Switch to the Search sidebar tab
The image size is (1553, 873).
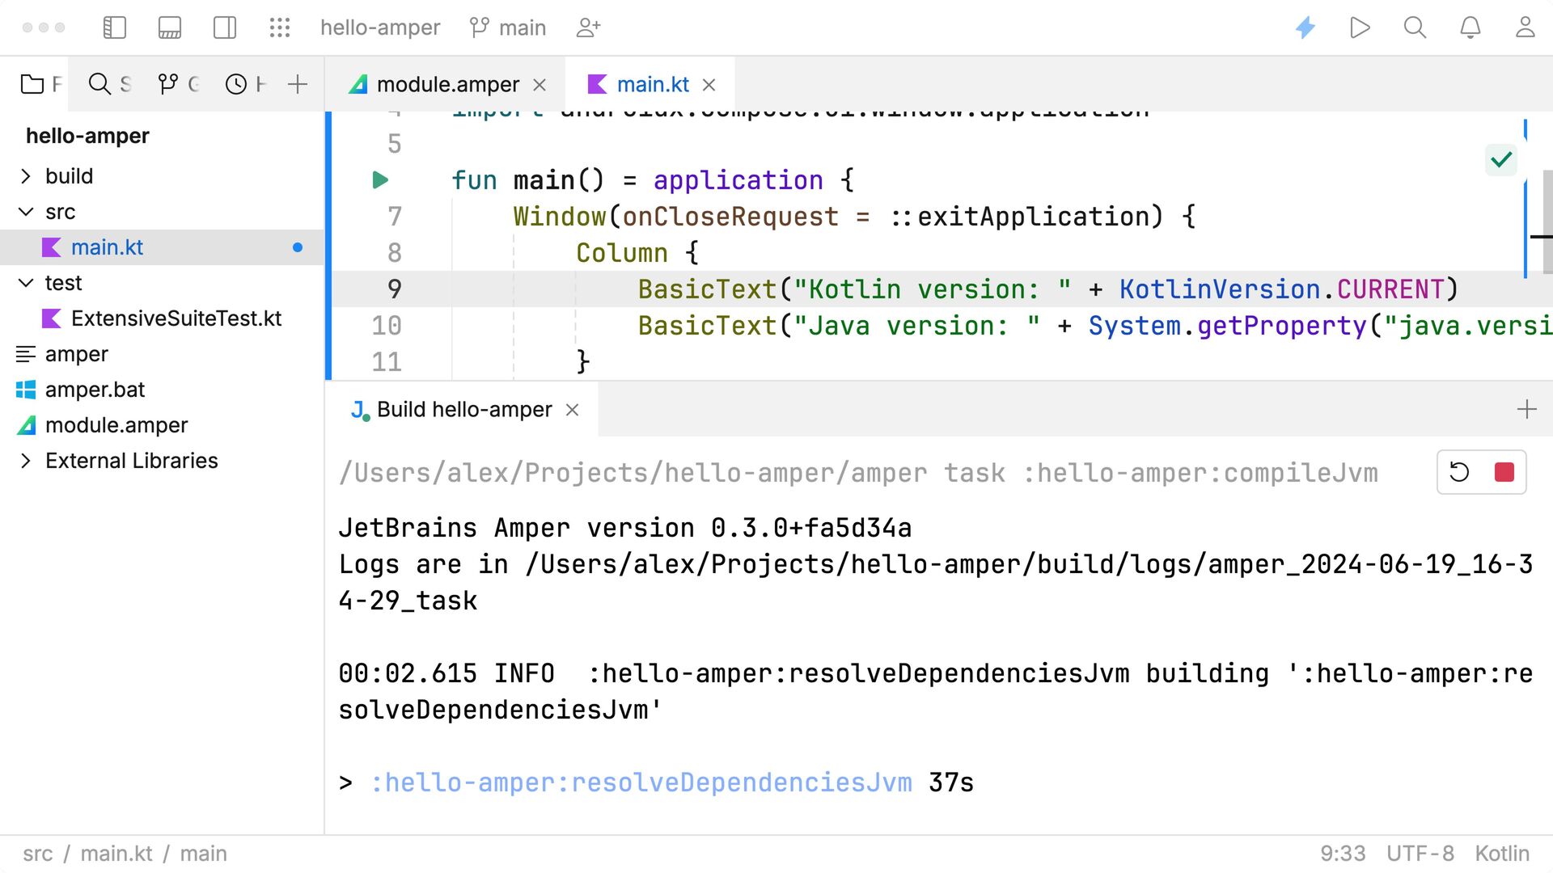click(x=110, y=84)
